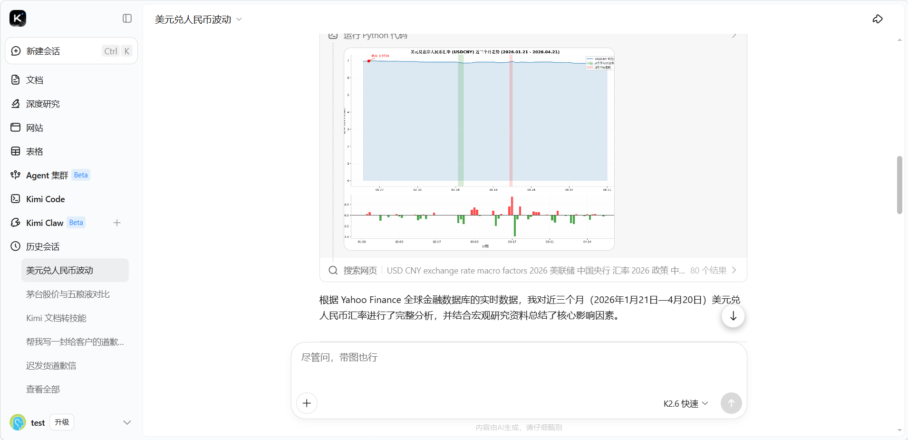The image size is (908, 440).
Task: Open the 文档 section
Action: (x=34, y=80)
